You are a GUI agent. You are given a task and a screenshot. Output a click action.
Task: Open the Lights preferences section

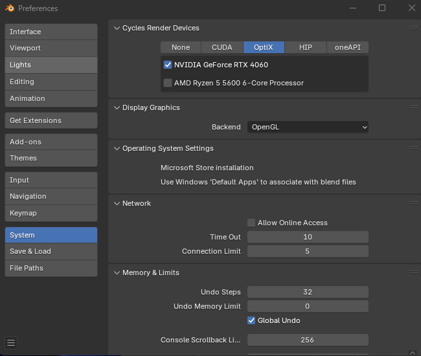pos(51,65)
